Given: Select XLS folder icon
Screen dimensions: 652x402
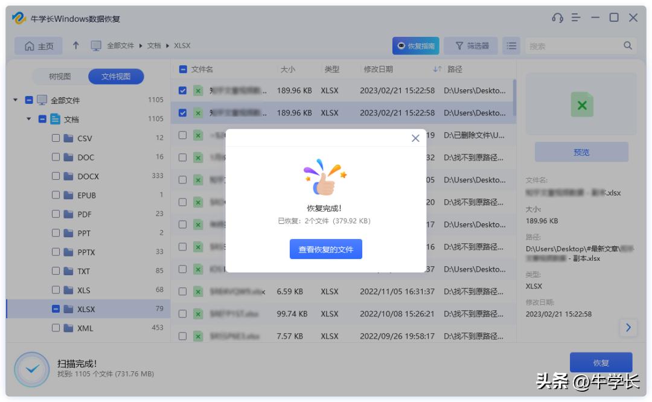Looking at the screenshot, I should (x=69, y=290).
